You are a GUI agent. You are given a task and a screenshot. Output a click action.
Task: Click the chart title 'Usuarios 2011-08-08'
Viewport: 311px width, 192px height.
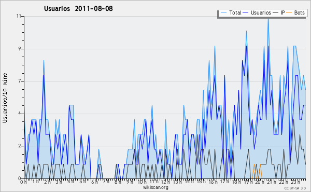coord(78,8)
